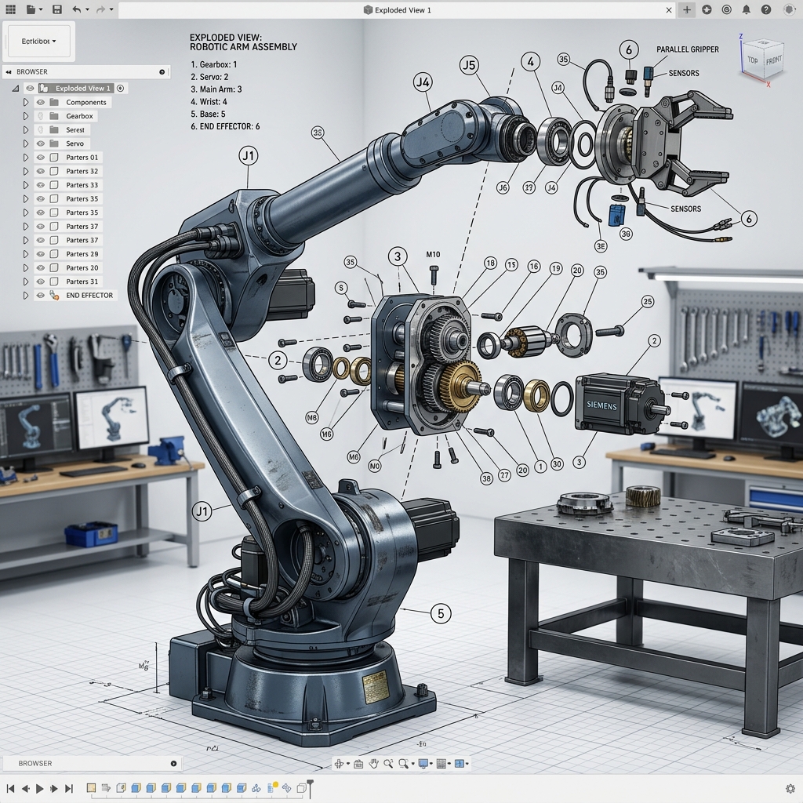
Task: Switch to the Exploded View 1 tab
Action: [397, 9]
